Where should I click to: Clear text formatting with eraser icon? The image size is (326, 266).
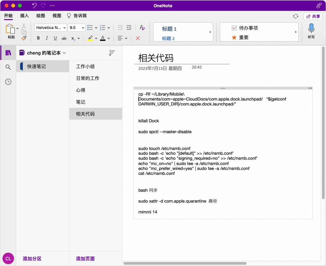click(142, 27)
